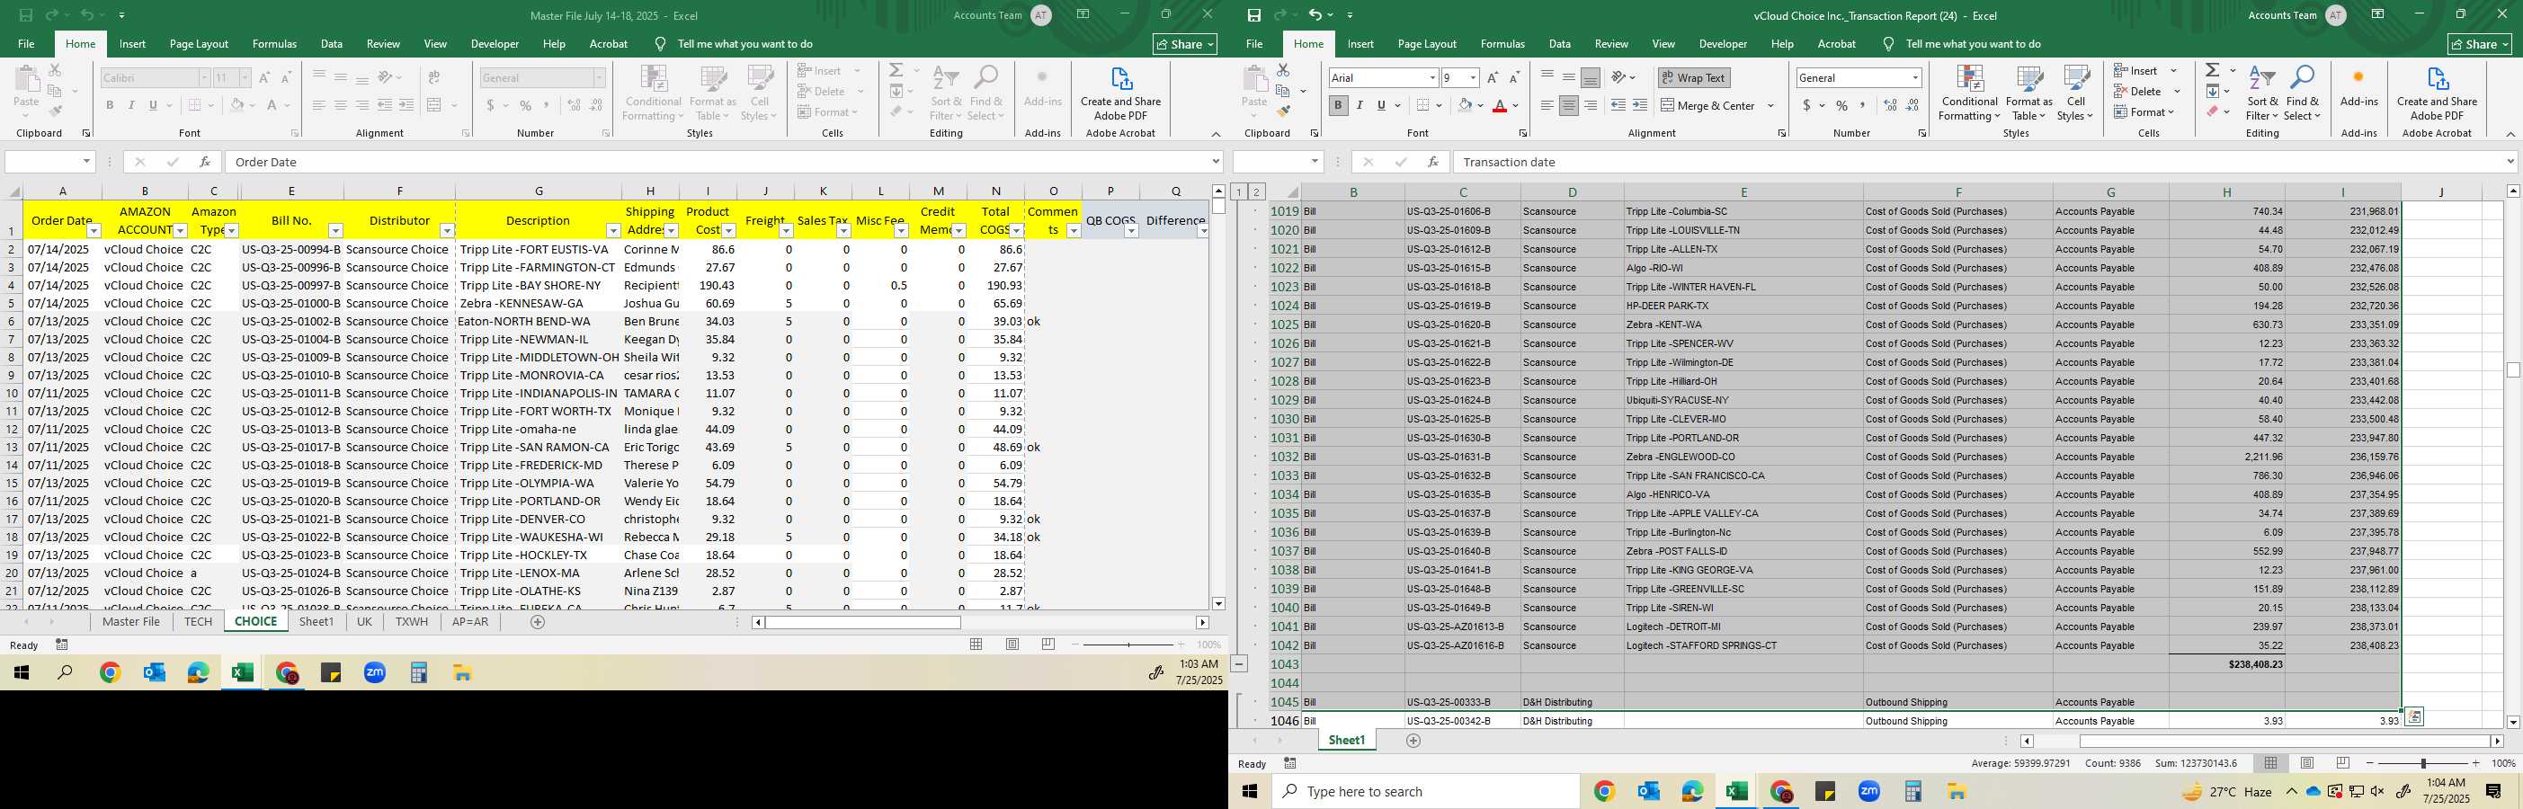Viewport: 2523px width, 809px height.
Task: Click Increase Decimal in Transaction Report window
Action: [x=1890, y=106]
